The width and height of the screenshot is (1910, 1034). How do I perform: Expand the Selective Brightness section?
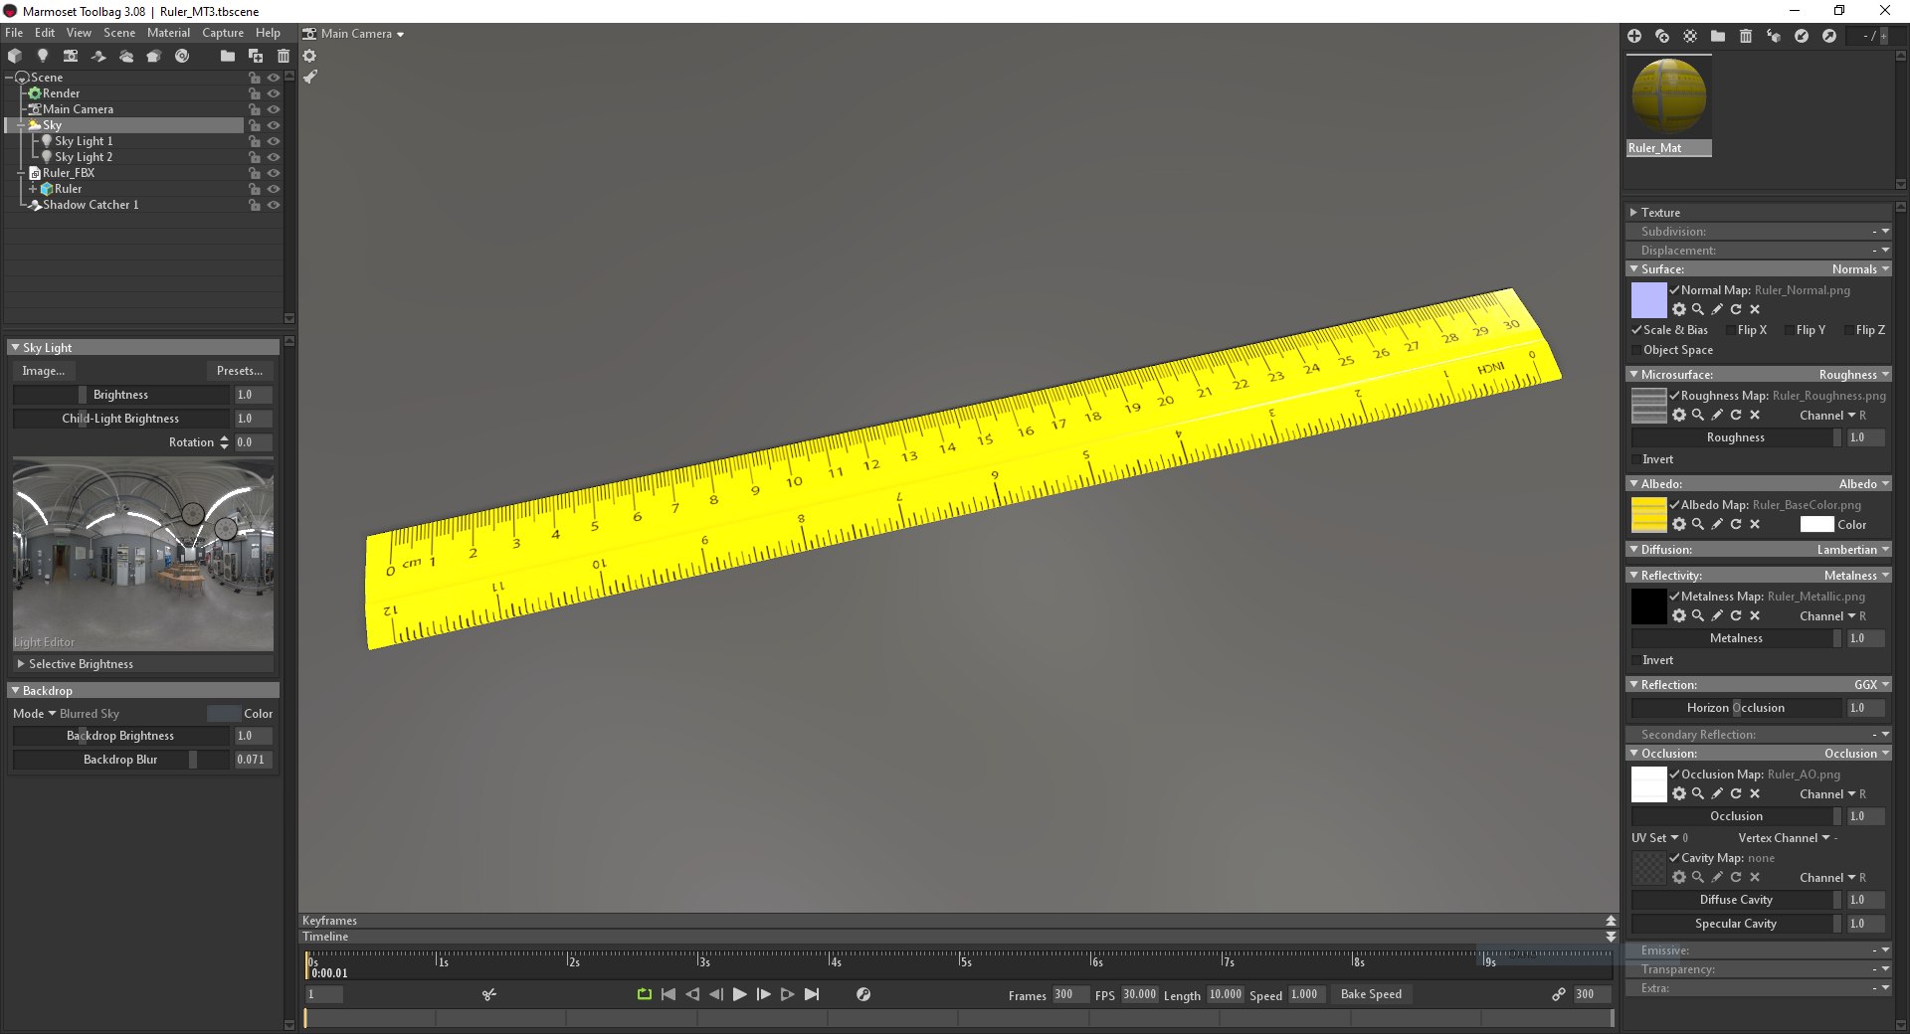coord(21,664)
